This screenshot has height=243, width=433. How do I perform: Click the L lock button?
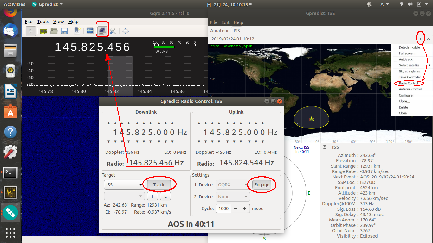[x=165, y=196]
